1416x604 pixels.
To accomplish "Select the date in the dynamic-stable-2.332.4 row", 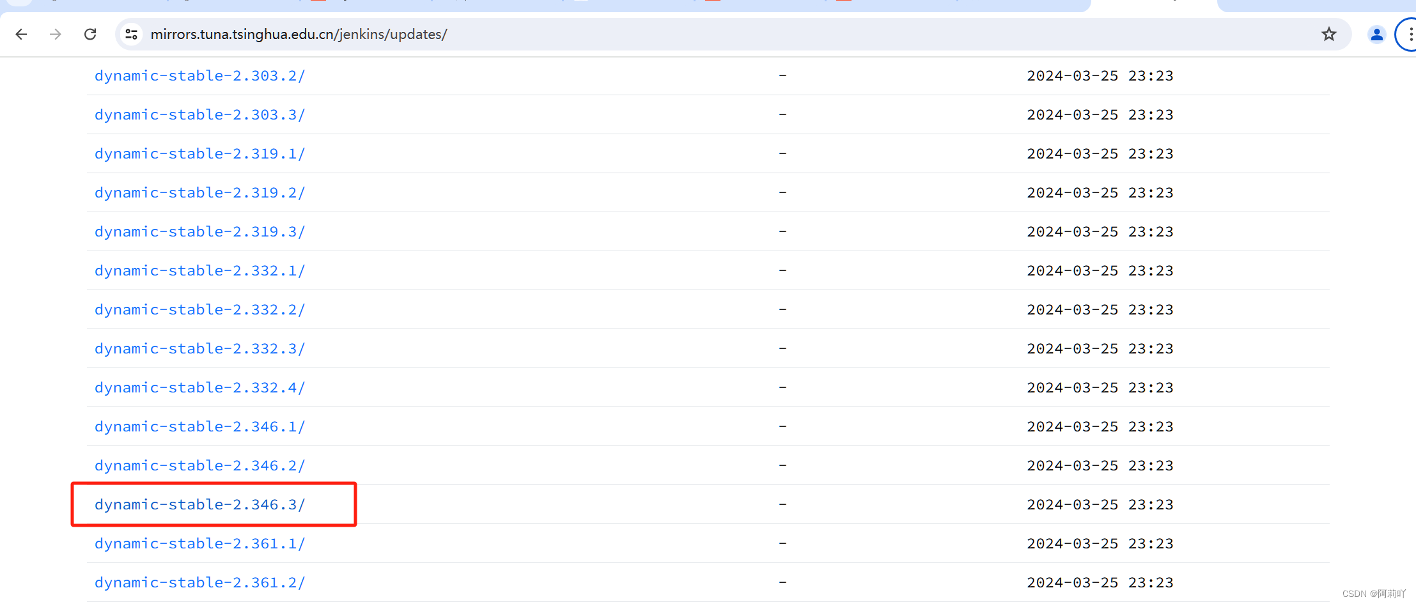I will pos(1100,387).
